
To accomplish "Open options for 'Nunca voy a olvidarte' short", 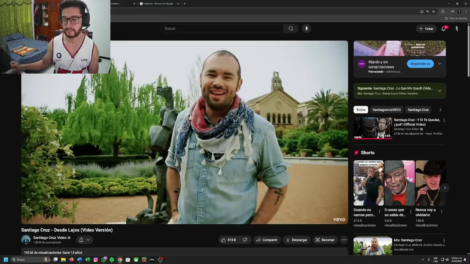I will point(442,212).
